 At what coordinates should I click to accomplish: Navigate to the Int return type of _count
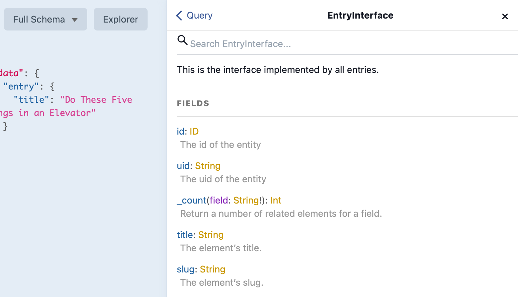(276, 200)
